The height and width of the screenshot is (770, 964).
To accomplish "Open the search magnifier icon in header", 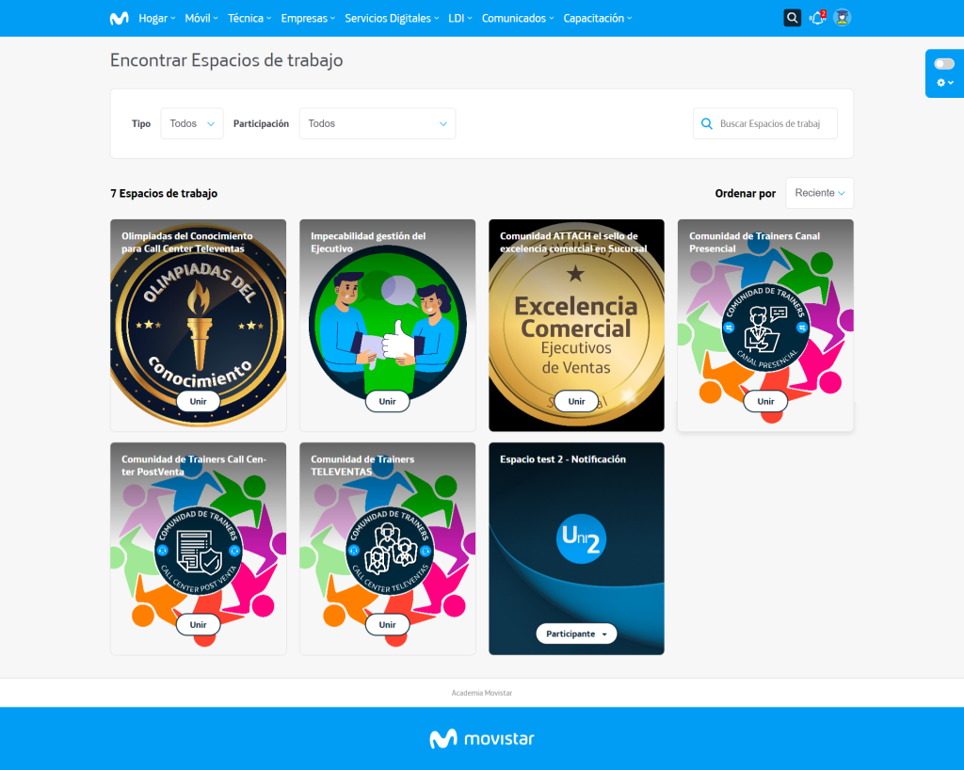I will (x=793, y=18).
